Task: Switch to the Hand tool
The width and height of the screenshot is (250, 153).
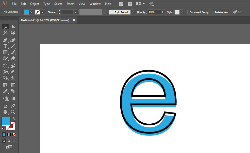Action: click(5, 112)
